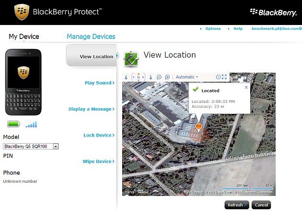Screen dimensions: 302x211
Task: Close the Located info popup
Action: [x=246, y=87]
